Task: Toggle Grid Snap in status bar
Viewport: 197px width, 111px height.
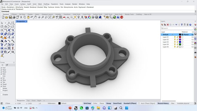Action: point(87,103)
